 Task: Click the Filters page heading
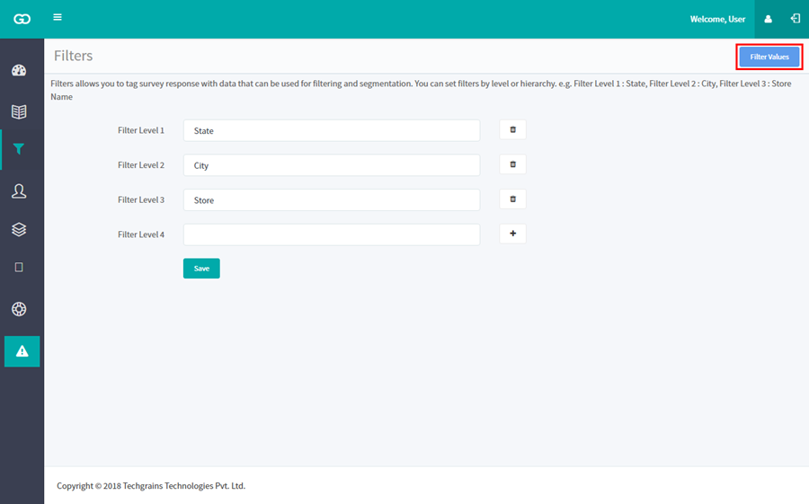tap(74, 56)
